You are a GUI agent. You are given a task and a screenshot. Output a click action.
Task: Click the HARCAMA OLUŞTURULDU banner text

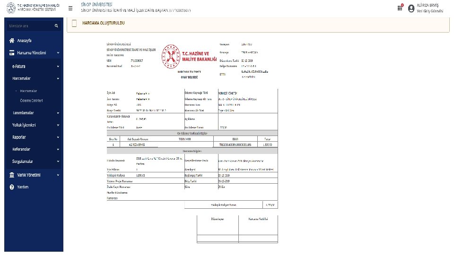coord(104,23)
